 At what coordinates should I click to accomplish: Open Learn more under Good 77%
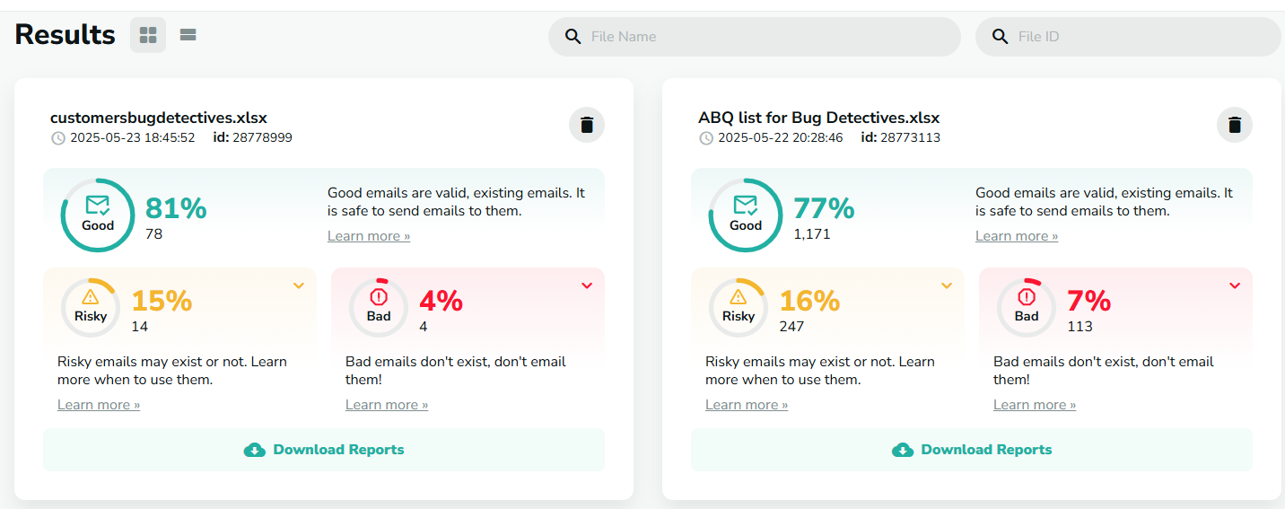1017,236
